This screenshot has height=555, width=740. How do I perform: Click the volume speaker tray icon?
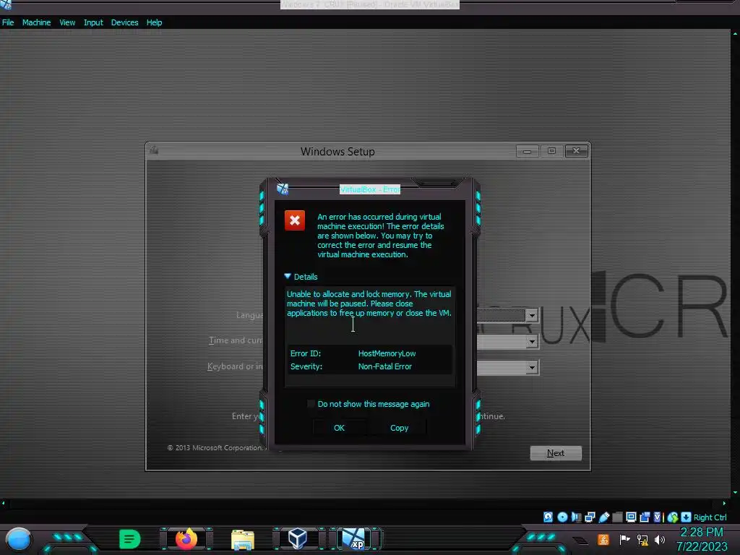point(660,539)
